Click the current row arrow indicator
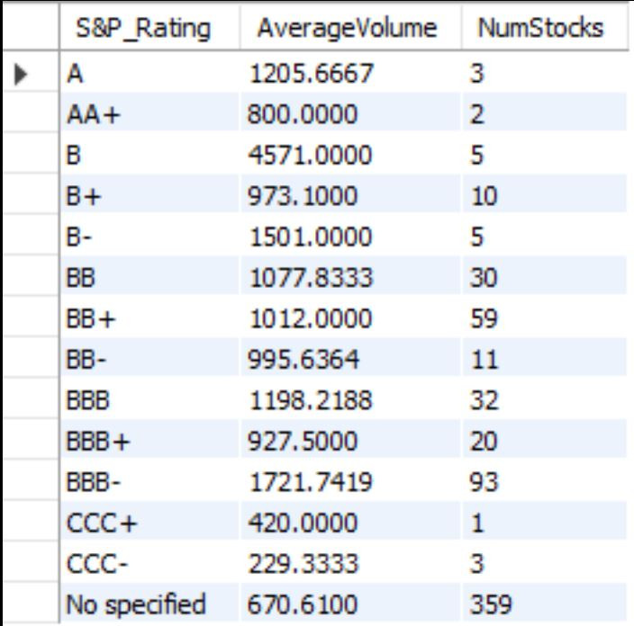Viewport: 634px width, 626px height. (x=20, y=75)
